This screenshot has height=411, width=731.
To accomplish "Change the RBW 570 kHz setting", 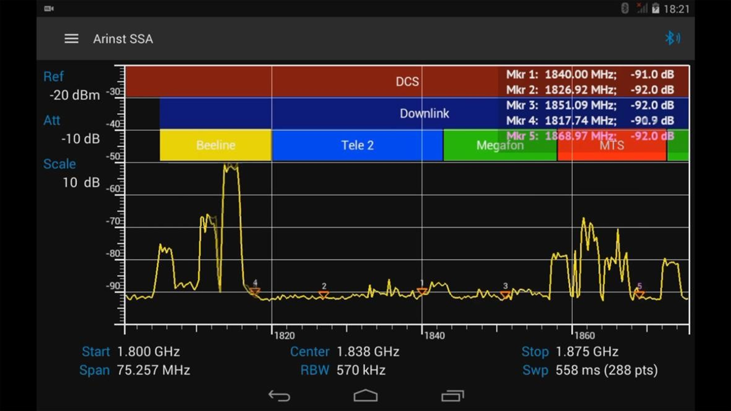I will coord(360,370).
